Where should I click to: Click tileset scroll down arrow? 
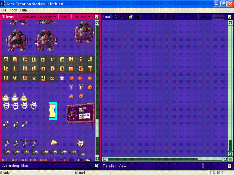[x=97, y=158]
